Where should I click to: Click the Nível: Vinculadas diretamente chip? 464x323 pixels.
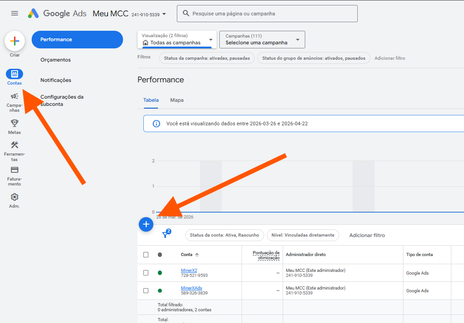click(303, 235)
